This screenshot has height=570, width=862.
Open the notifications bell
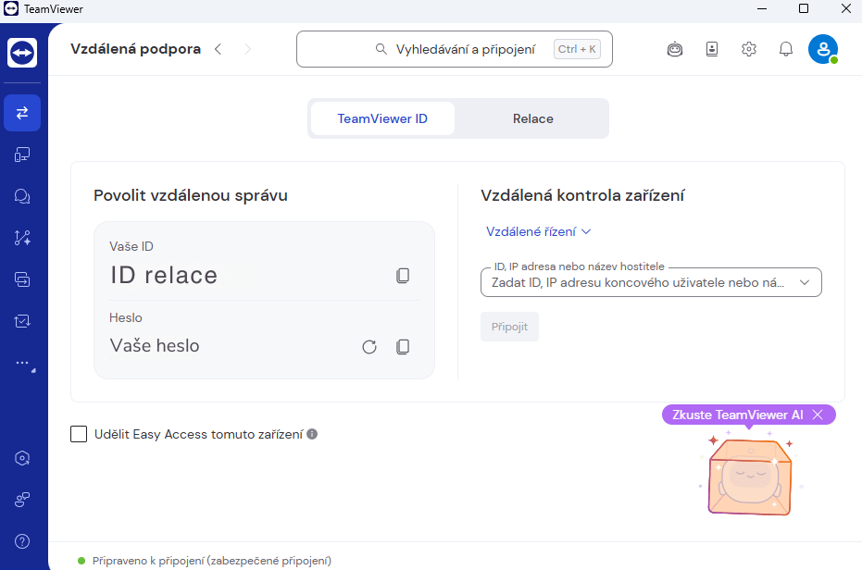785,49
